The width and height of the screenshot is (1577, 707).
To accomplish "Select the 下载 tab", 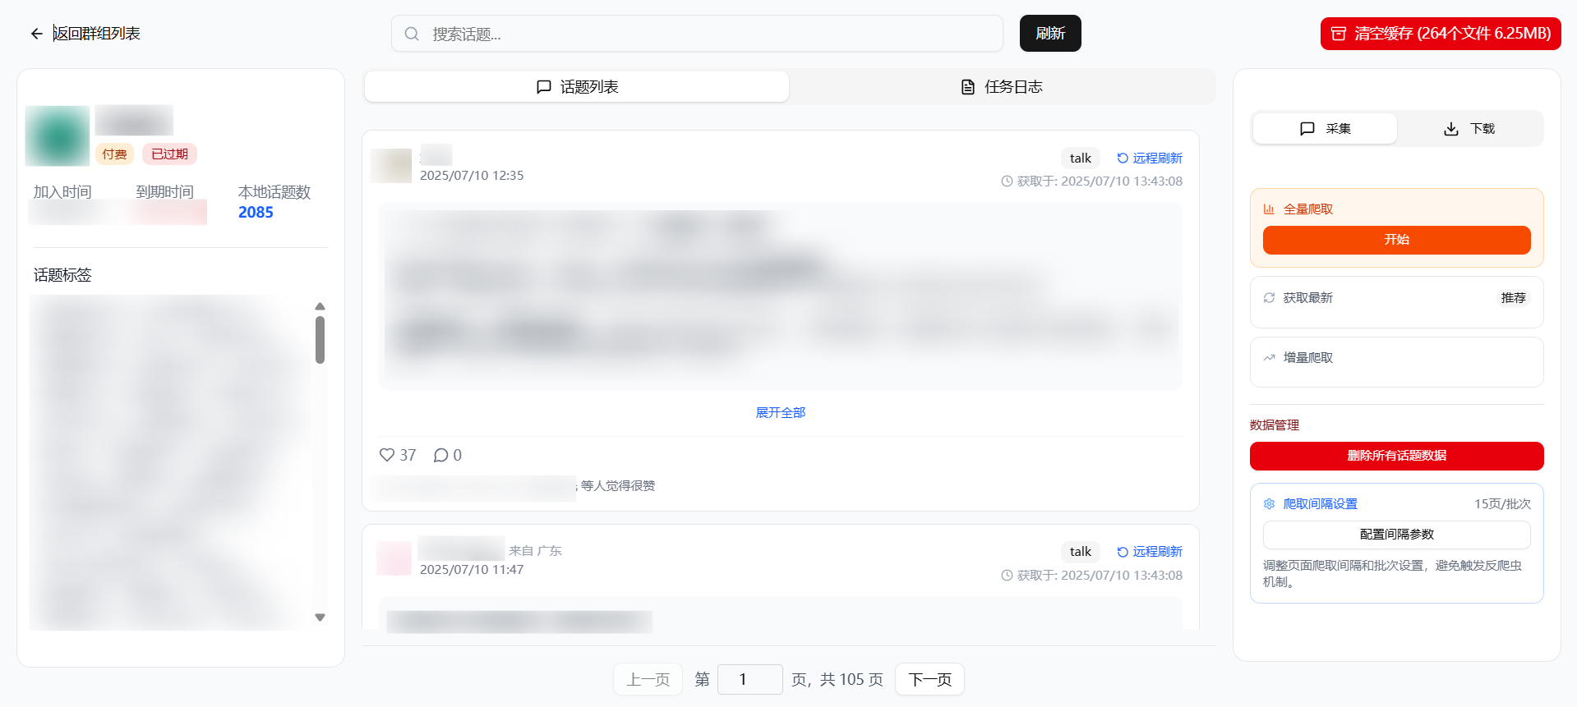I will pyautogui.click(x=1469, y=129).
